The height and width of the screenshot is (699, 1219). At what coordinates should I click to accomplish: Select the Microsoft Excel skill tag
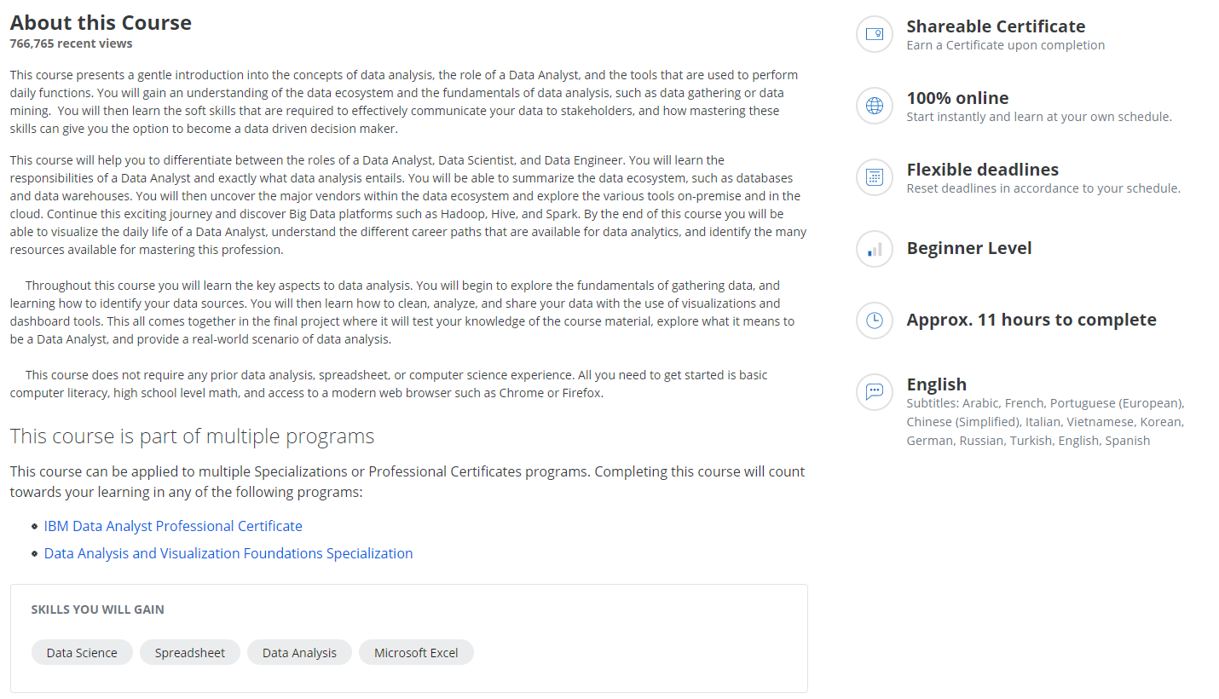click(x=416, y=652)
